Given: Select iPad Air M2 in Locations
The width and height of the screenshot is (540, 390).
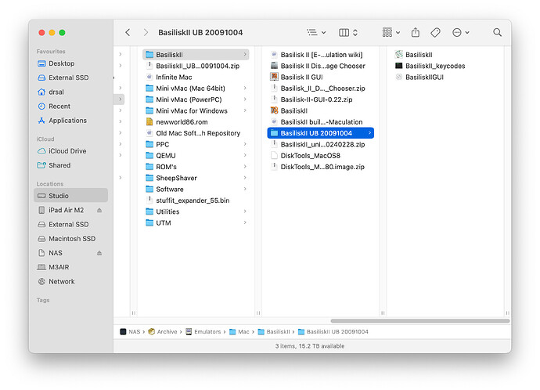Looking at the screenshot, I should (x=66, y=210).
